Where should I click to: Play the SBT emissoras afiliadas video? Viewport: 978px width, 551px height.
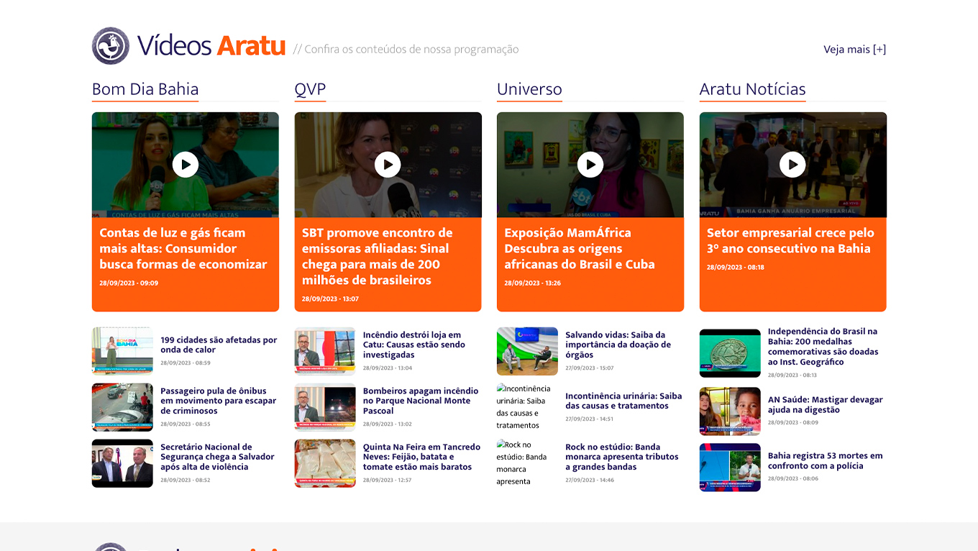pyautogui.click(x=388, y=165)
